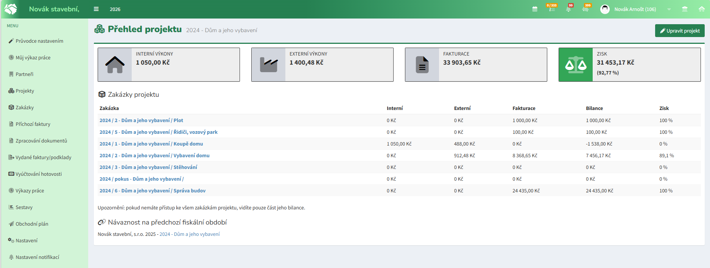The height and width of the screenshot is (268, 710).
Task: Open Příchozí faktury in sidebar
Action: pyautogui.click(x=33, y=124)
